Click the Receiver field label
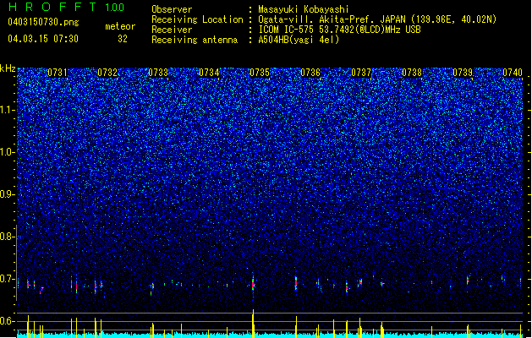The height and width of the screenshot is (338, 532). click(172, 30)
